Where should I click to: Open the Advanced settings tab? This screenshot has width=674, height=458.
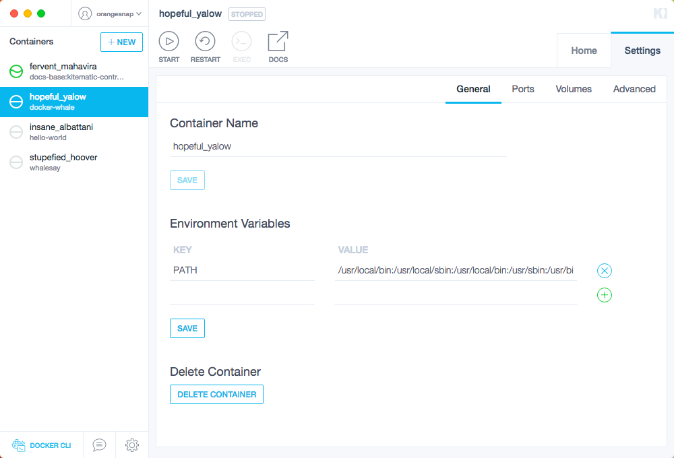coord(634,89)
